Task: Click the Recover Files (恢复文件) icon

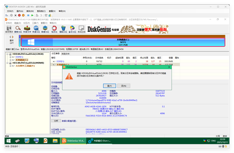Action: point(27,29)
